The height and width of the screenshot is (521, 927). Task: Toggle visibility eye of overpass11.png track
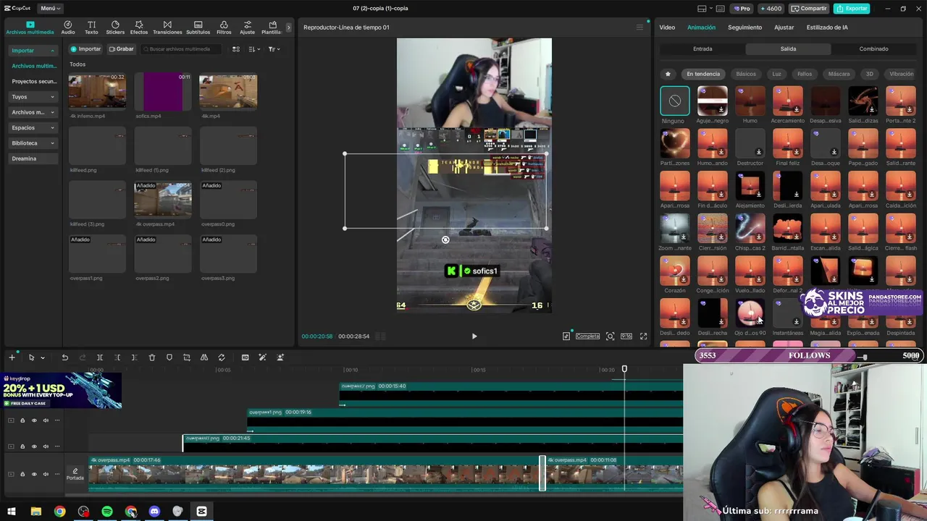34,446
